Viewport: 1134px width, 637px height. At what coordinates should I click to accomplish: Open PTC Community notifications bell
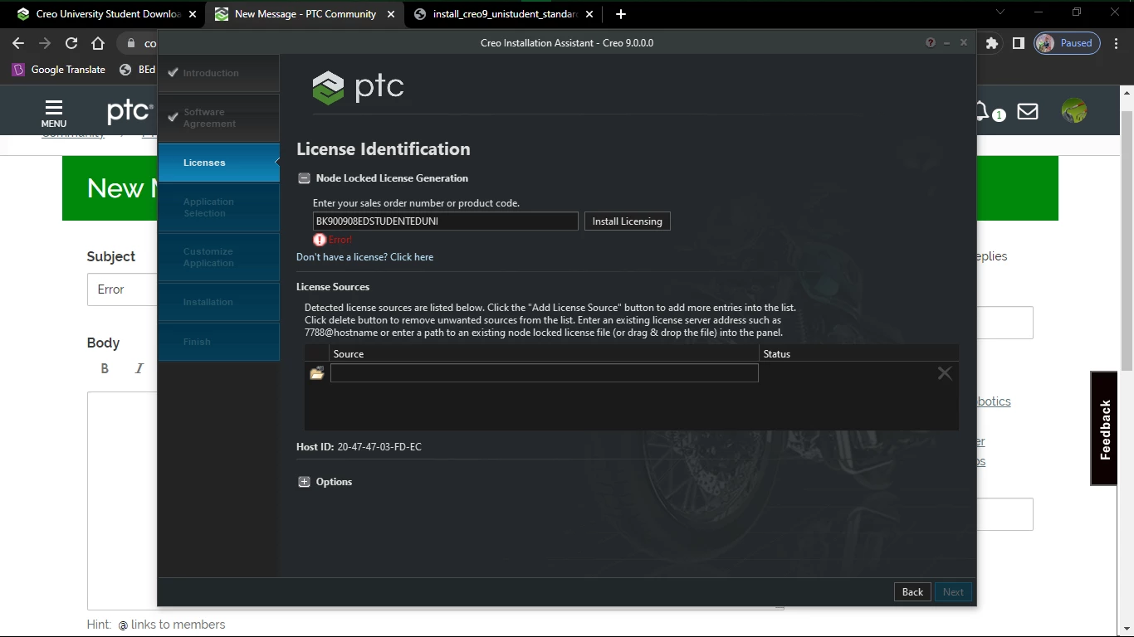(984, 111)
